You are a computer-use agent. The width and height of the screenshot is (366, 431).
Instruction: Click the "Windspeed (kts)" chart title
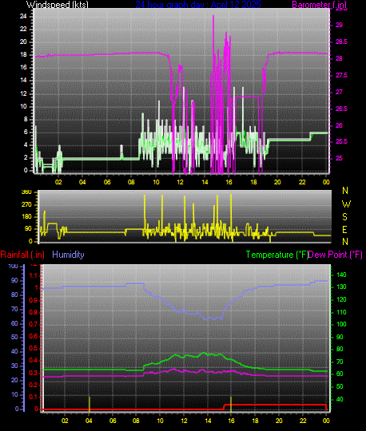click(58, 5)
